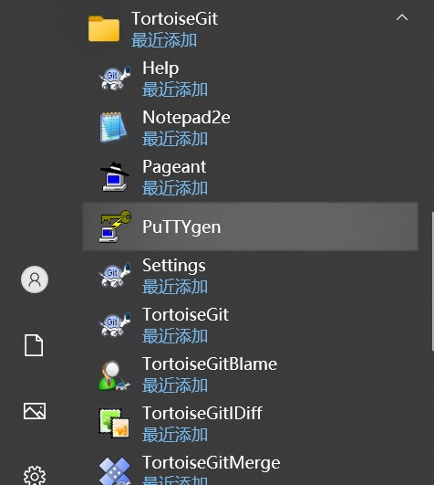Open TortoiseGit Help turtle icon
The width and height of the screenshot is (434, 485).
point(114,78)
